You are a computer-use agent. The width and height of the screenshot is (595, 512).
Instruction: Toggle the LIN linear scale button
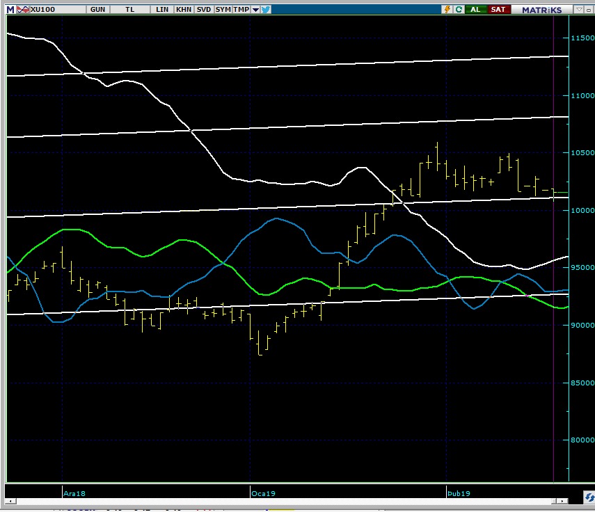point(162,10)
